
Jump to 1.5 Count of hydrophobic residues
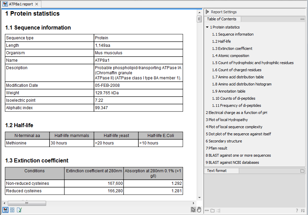pyautogui.click(x=253, y=63)
